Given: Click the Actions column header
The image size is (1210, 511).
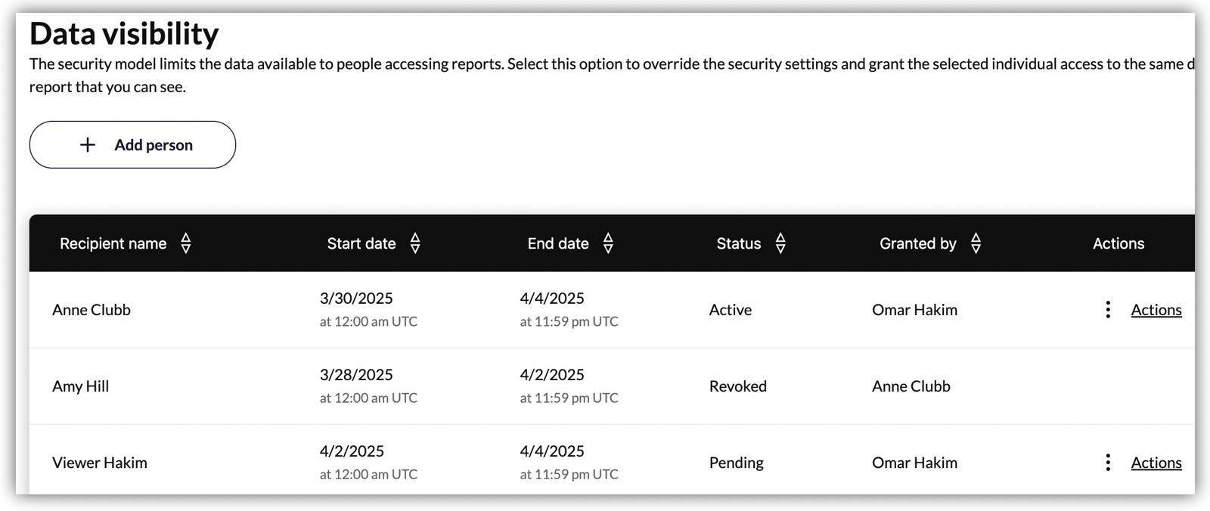Looking at the screenshot, I should [x=1118, y=243].
